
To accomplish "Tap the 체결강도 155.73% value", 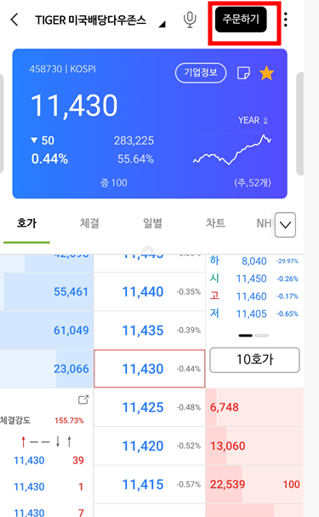I will click(x=69, y=421).
